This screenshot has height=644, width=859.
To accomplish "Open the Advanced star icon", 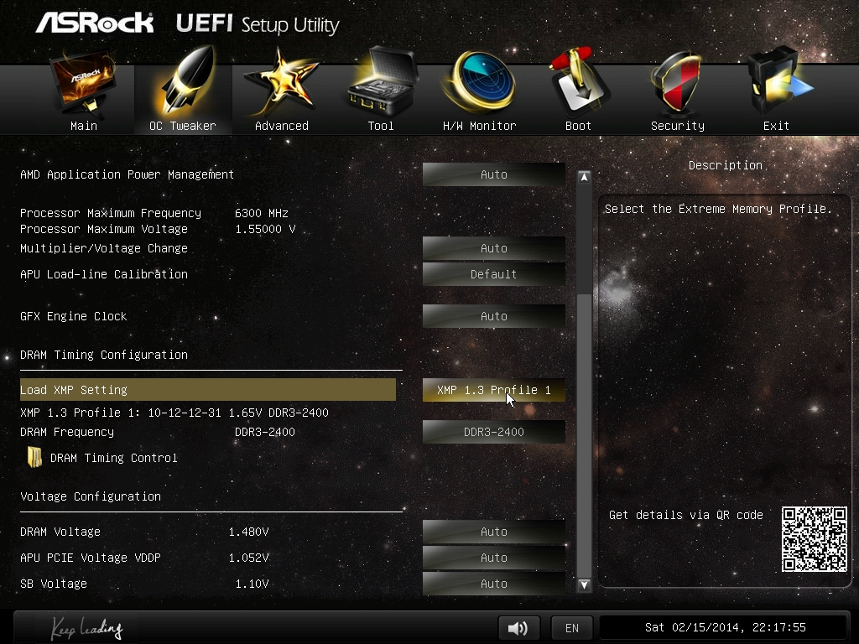I will click(281, 82).
